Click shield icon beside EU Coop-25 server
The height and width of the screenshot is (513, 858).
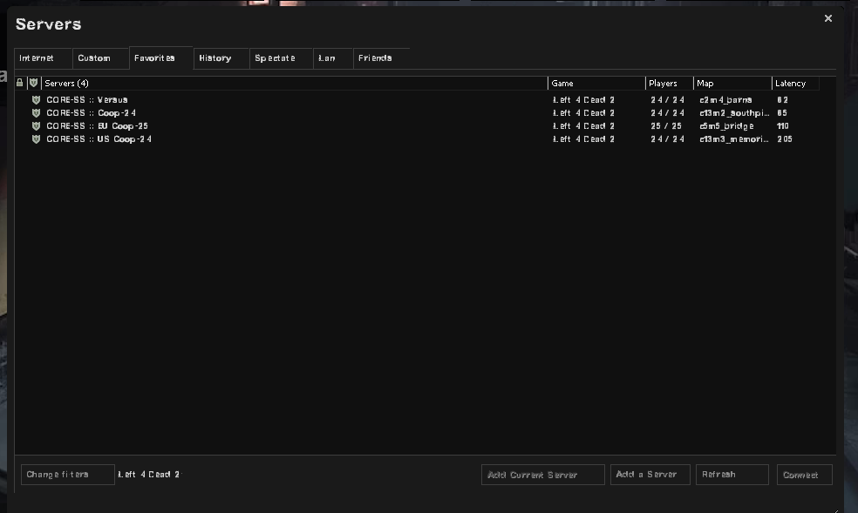[x=36, y=126]
